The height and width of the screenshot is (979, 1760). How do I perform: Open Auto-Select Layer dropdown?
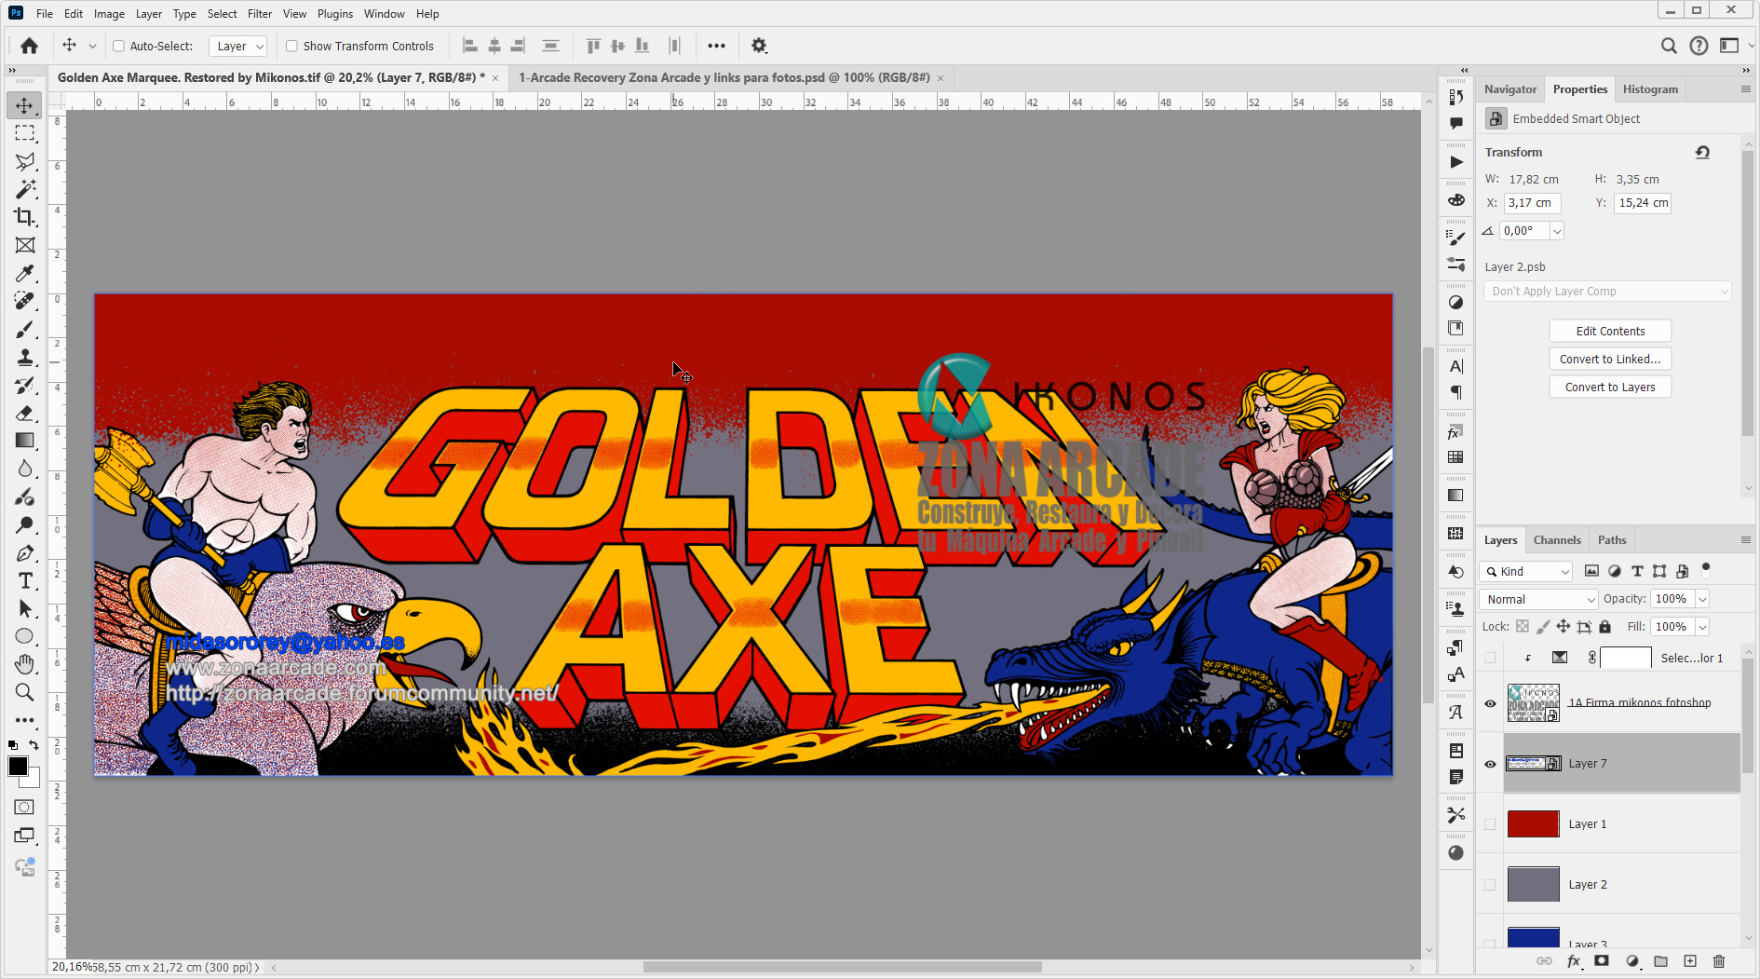click(237, 46)
